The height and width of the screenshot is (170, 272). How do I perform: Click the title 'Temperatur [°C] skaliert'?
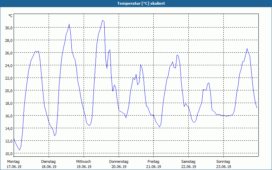click(141, 3)
